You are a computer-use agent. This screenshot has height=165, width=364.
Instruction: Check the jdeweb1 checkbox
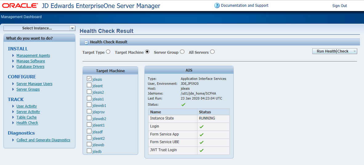tap(89, 105)
